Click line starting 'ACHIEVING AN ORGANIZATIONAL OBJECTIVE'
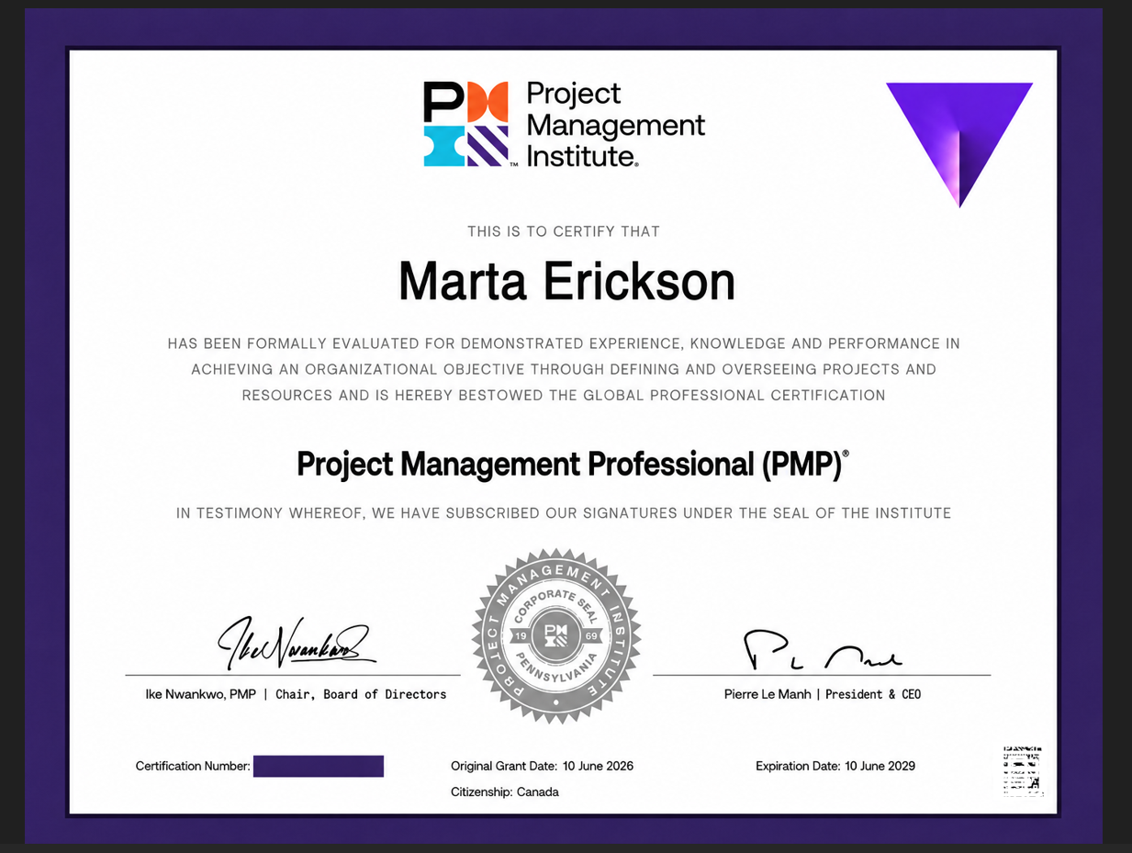 tap(564, 369)
